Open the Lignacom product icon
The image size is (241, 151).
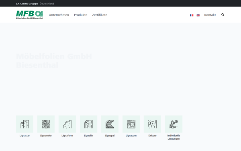pyautogui.click(x=131, y=124)
